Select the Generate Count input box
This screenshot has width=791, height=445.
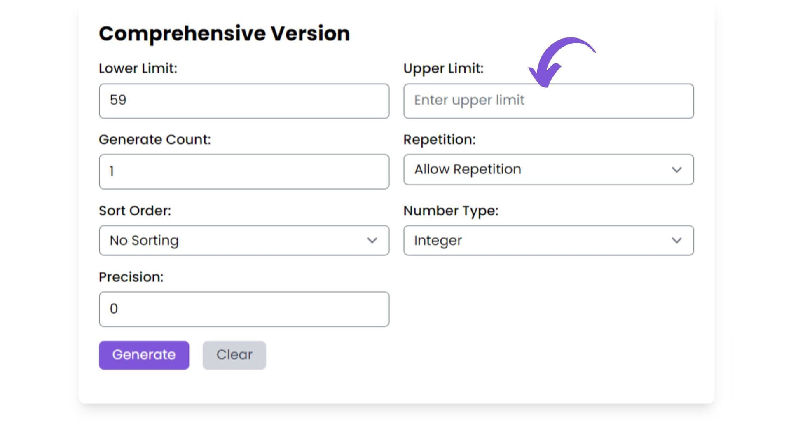coord(243,172)
